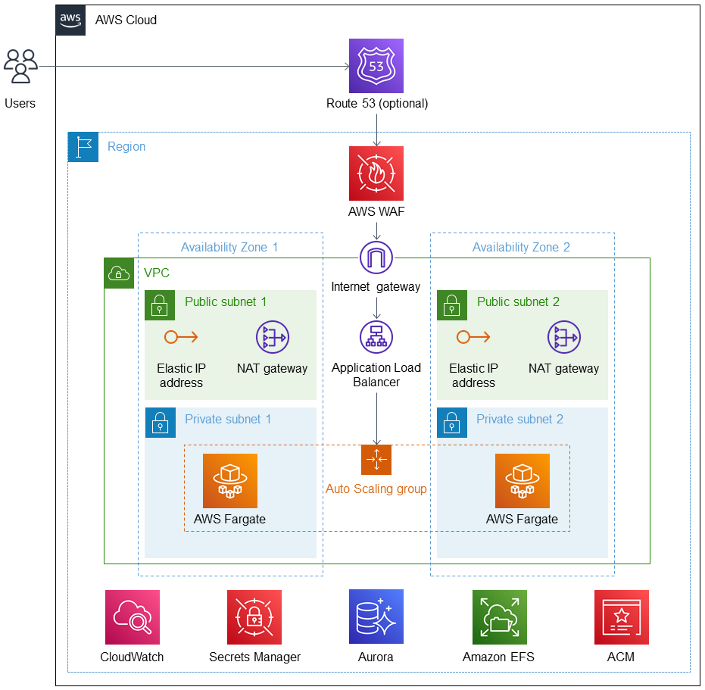The image size is (705, 690).
Task: Select the Auto Scaling group icon
Action: point(376,460)
